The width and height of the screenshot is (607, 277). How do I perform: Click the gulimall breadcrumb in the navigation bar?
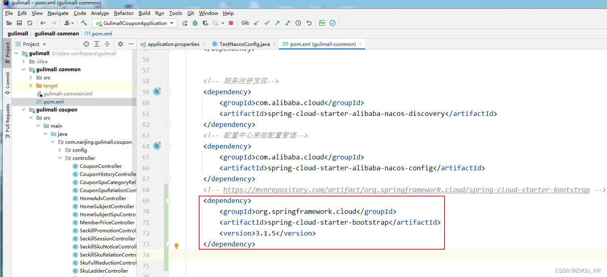pyautogui.click(x=18, y=33)
